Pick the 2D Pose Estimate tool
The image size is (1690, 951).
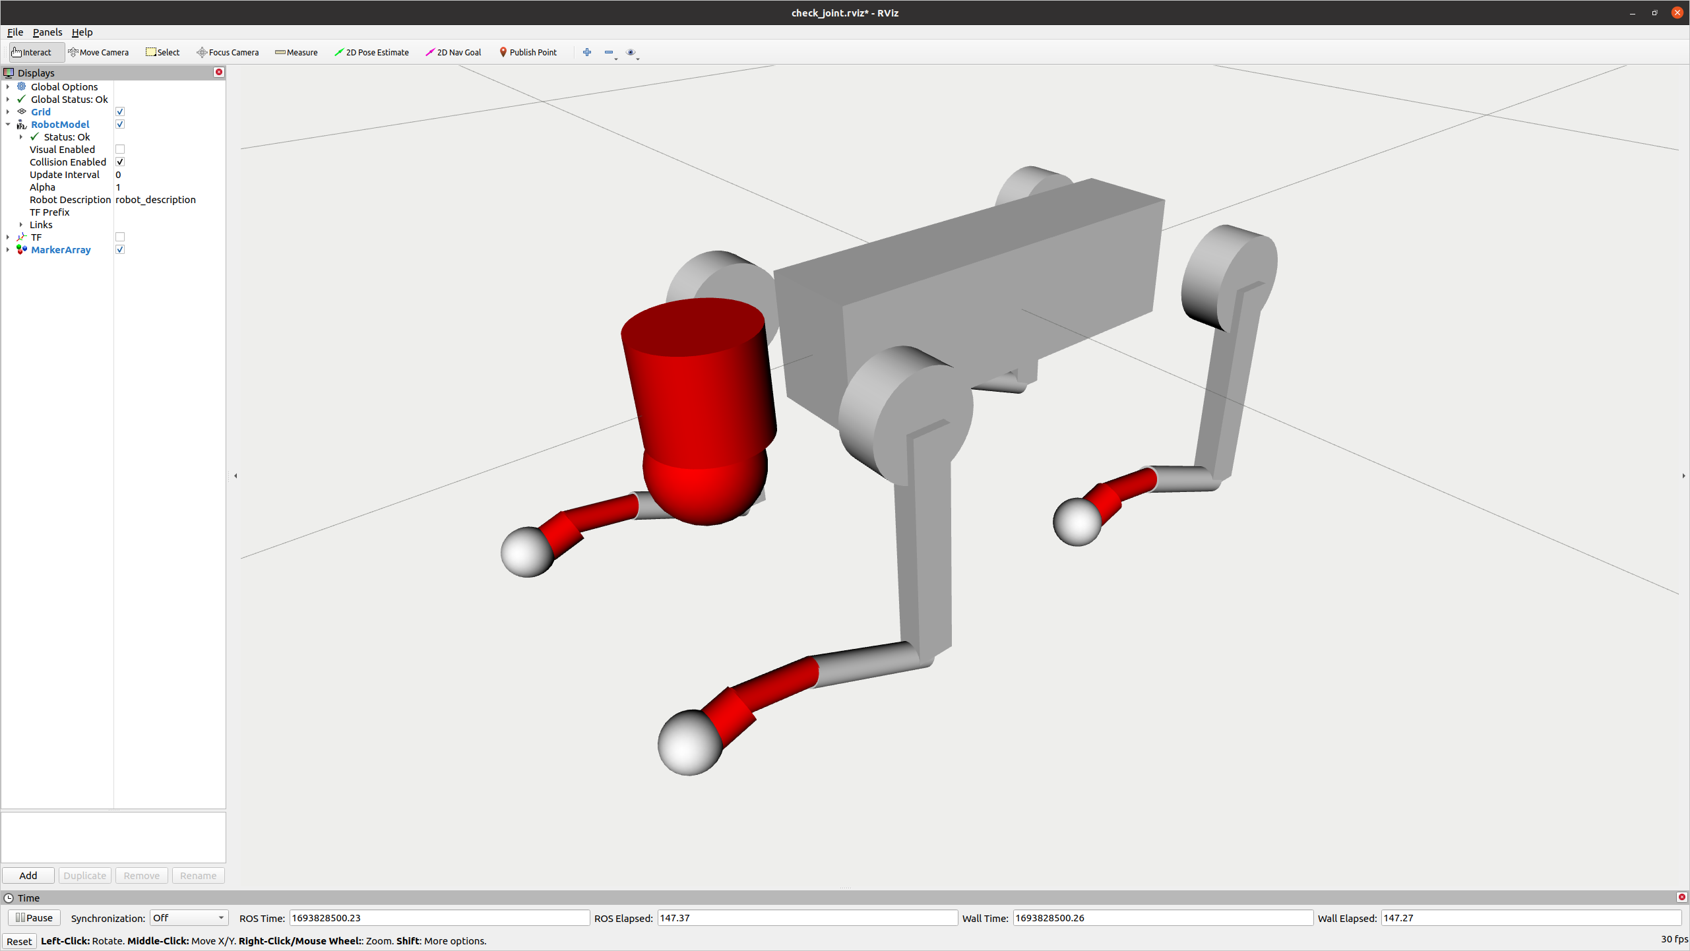(371, 52)
